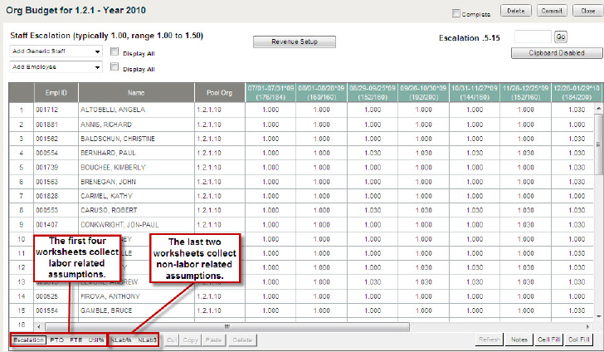Toggle the Complete checkbox

click(456, 13)
